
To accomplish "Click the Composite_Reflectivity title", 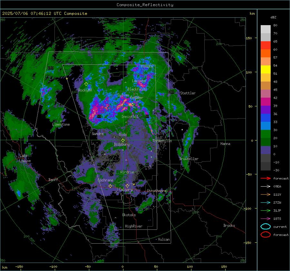I will 145,5.
